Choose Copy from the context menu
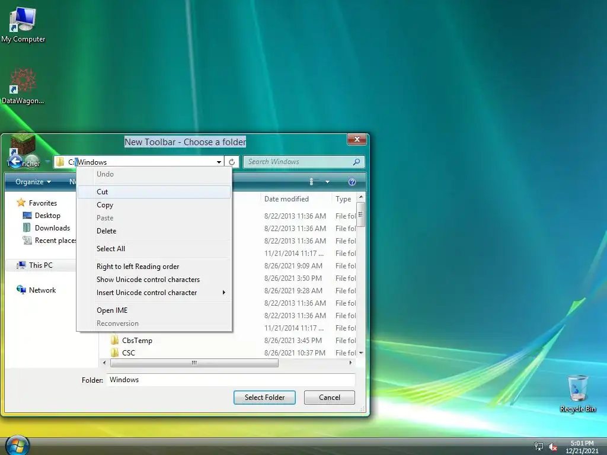Viewport: 607px width, 455px height. [154, 205]
